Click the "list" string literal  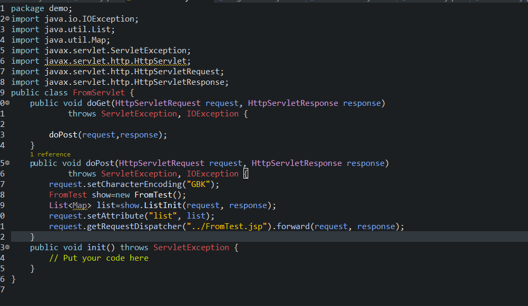pos(163,216)
